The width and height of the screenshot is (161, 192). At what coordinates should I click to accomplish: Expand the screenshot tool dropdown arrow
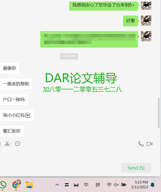[10, 144]
